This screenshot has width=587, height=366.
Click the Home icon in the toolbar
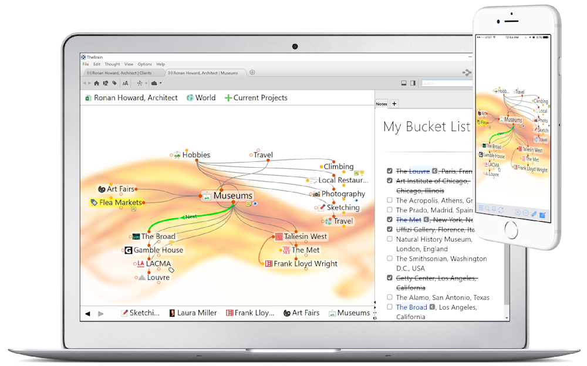point(97,83)
